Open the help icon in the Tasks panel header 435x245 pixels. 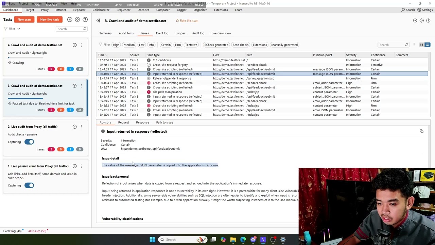click(x=85, y=20)
